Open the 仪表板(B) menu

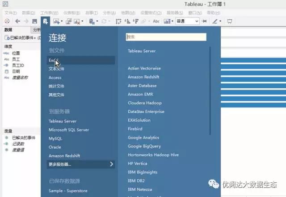coord(72,13)
